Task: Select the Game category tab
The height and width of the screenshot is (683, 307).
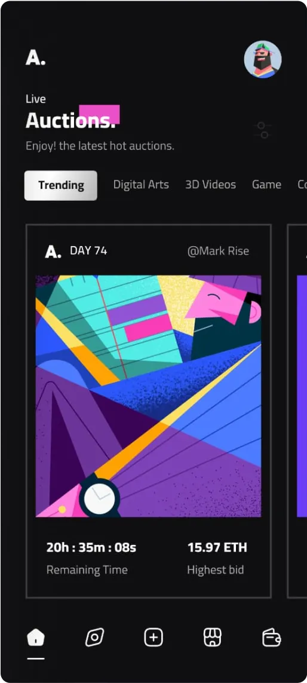Action: (x=266, y=185)
